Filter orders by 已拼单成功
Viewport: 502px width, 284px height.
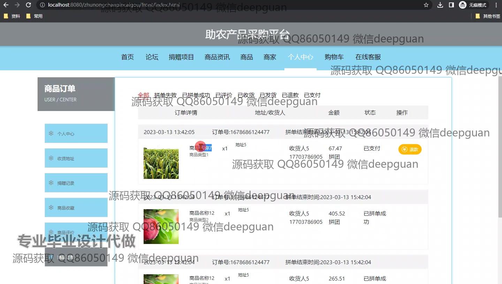click(196, 95)
